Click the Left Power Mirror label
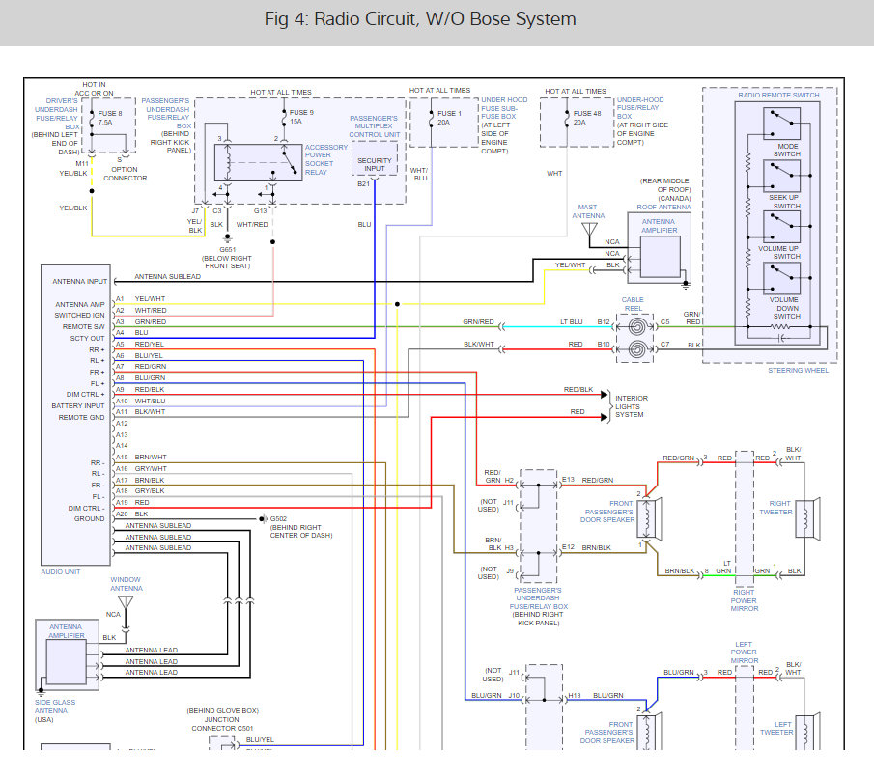Image resolution: width=874 pixels, height=777 pixels. (x=745, y=652)
